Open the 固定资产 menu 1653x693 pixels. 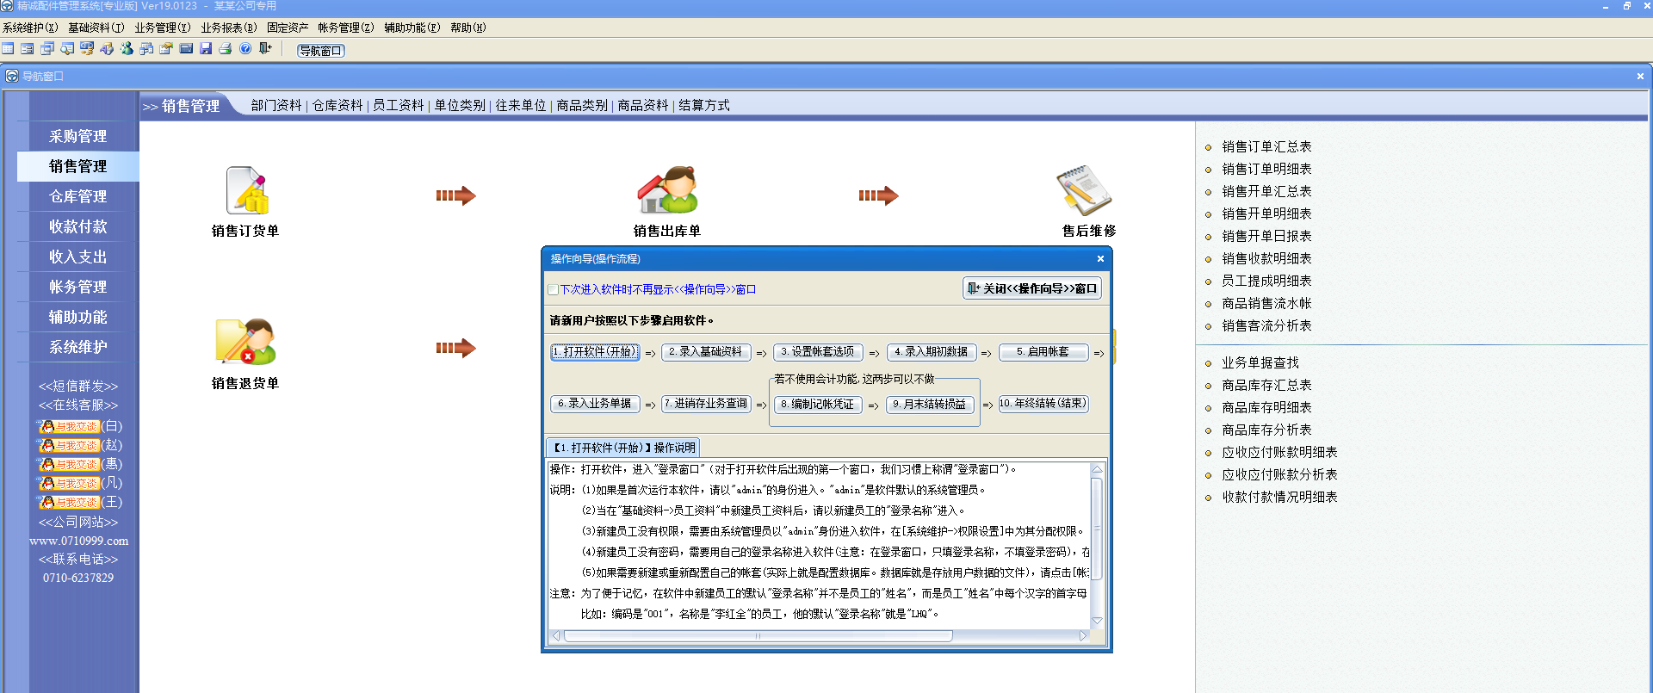pyautogui.click(x=288, y=28)
